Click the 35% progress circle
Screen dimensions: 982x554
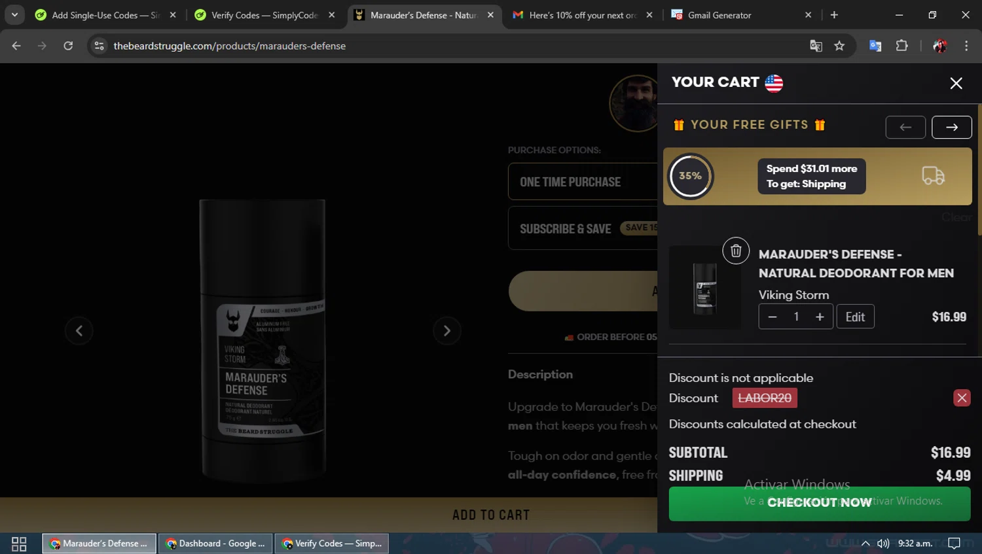click(x=690, y=176)
